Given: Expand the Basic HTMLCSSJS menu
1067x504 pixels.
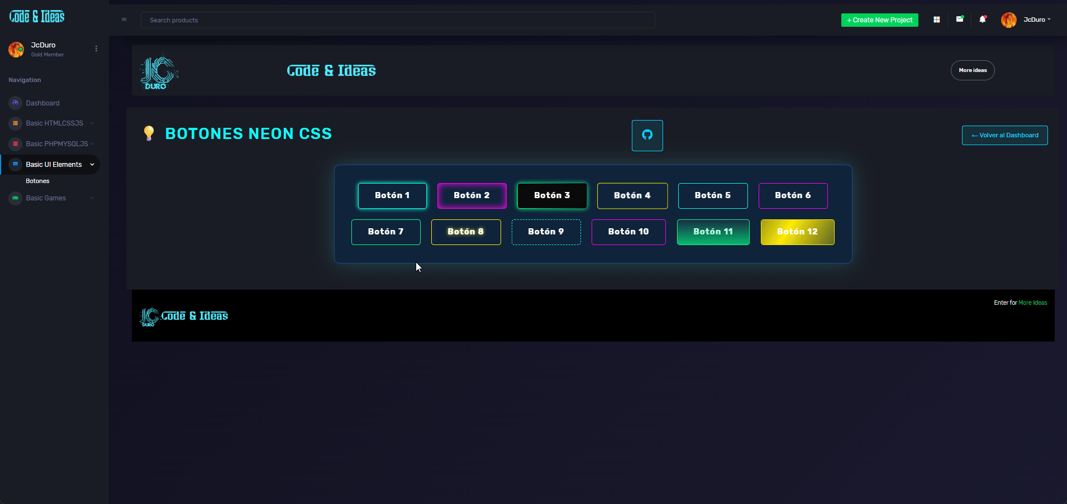Looking at the screenshot, I should pyautogui.click(x=54, y=123).
